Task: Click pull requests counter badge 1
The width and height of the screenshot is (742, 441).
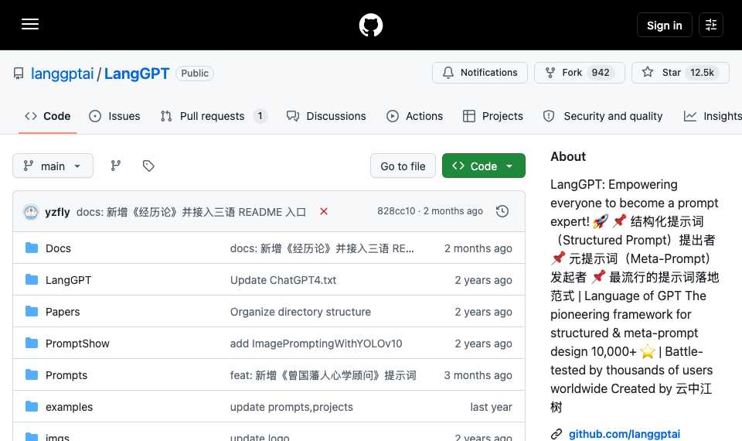Action: [x=260, y=116]
